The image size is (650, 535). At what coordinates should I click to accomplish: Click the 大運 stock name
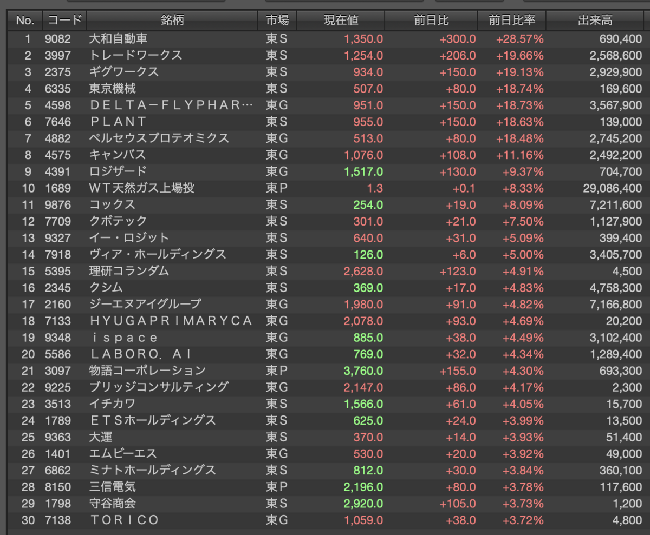pos(101,437)
